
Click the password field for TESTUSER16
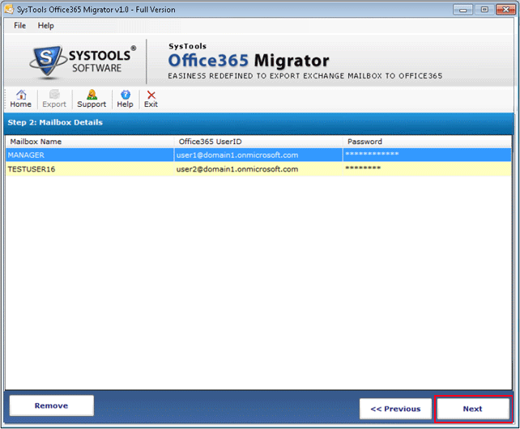pyautogui.click(x=427, y=168)
